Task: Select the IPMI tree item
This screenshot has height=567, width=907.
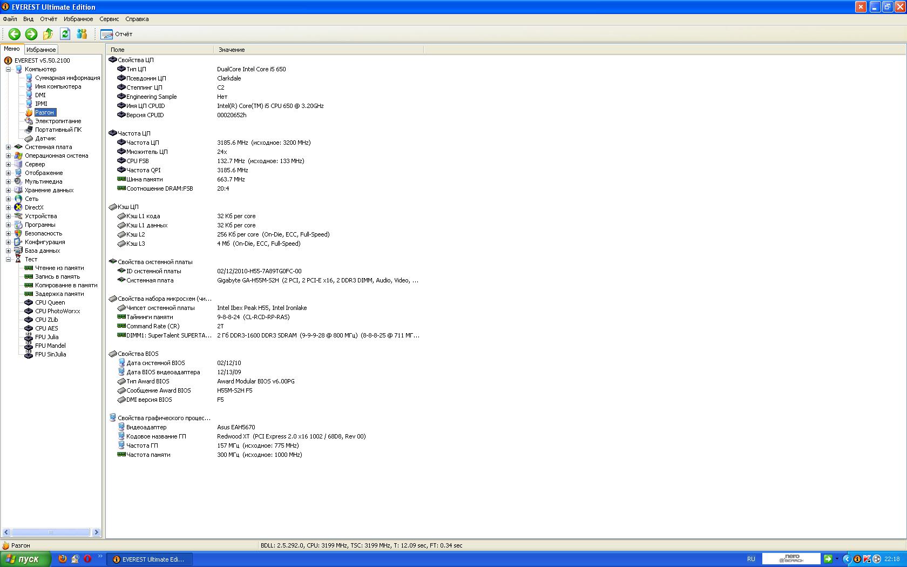Action: pyautogui.click(x=41, y=104)
